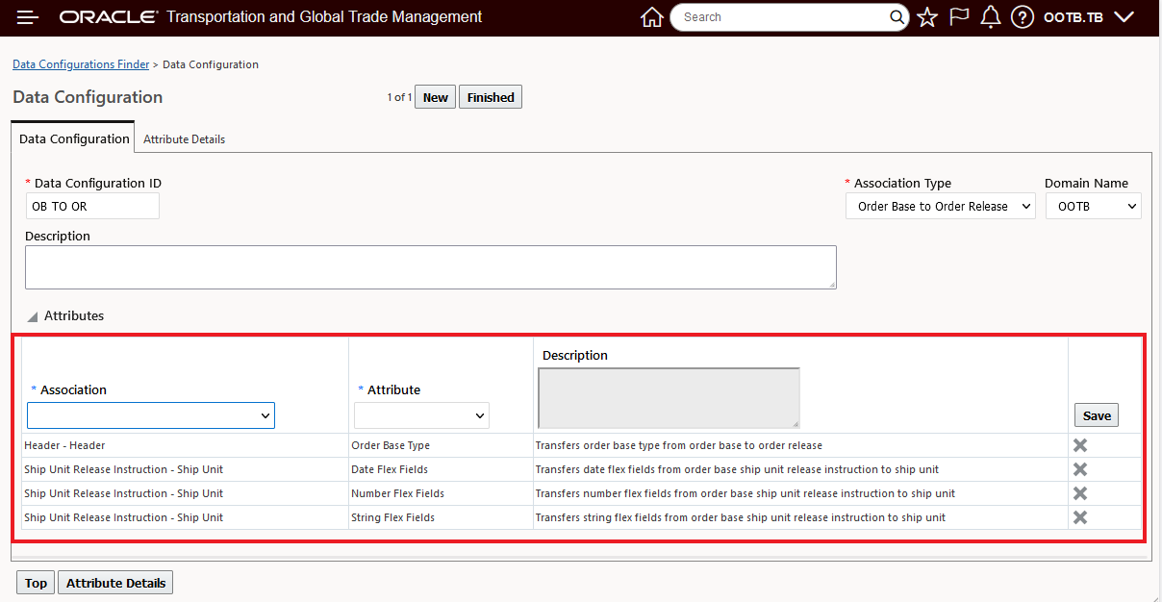This screenshot has width=1162, height=602.
Task: Select 'String Flex Fields' cell
Action: [x=441, y=517]
